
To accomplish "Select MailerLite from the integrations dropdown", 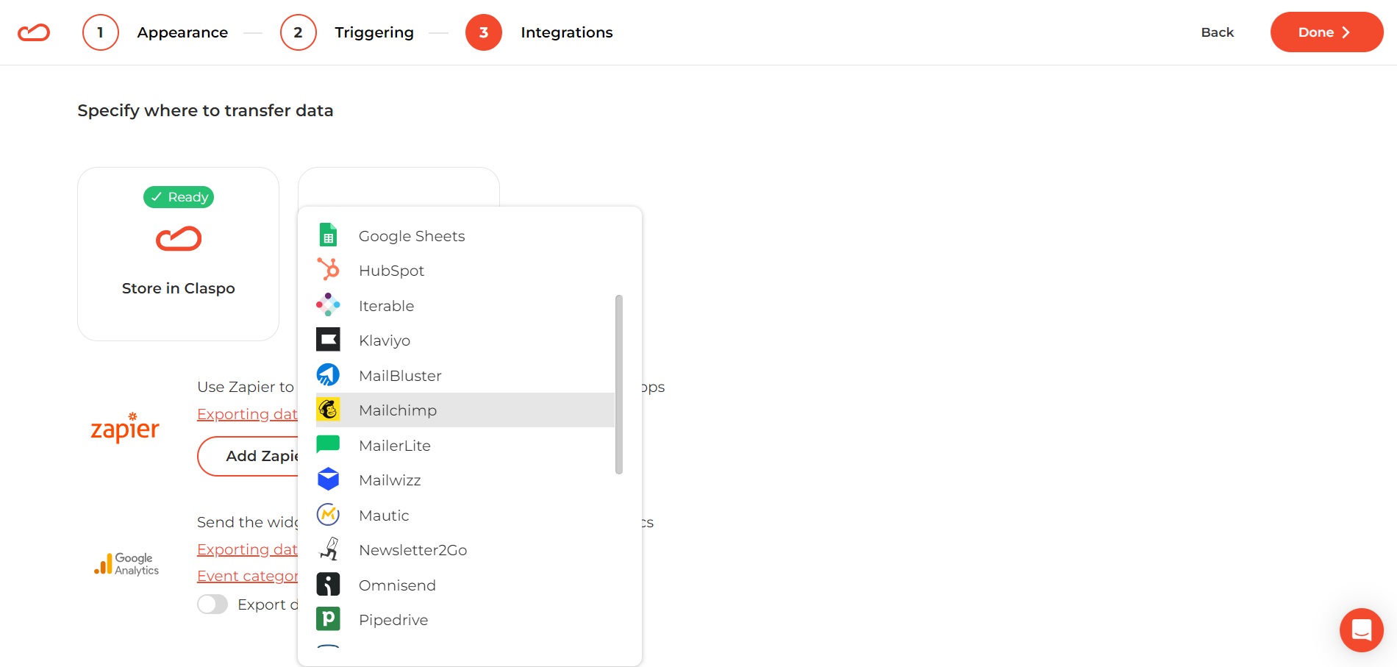I will [395, 445].
